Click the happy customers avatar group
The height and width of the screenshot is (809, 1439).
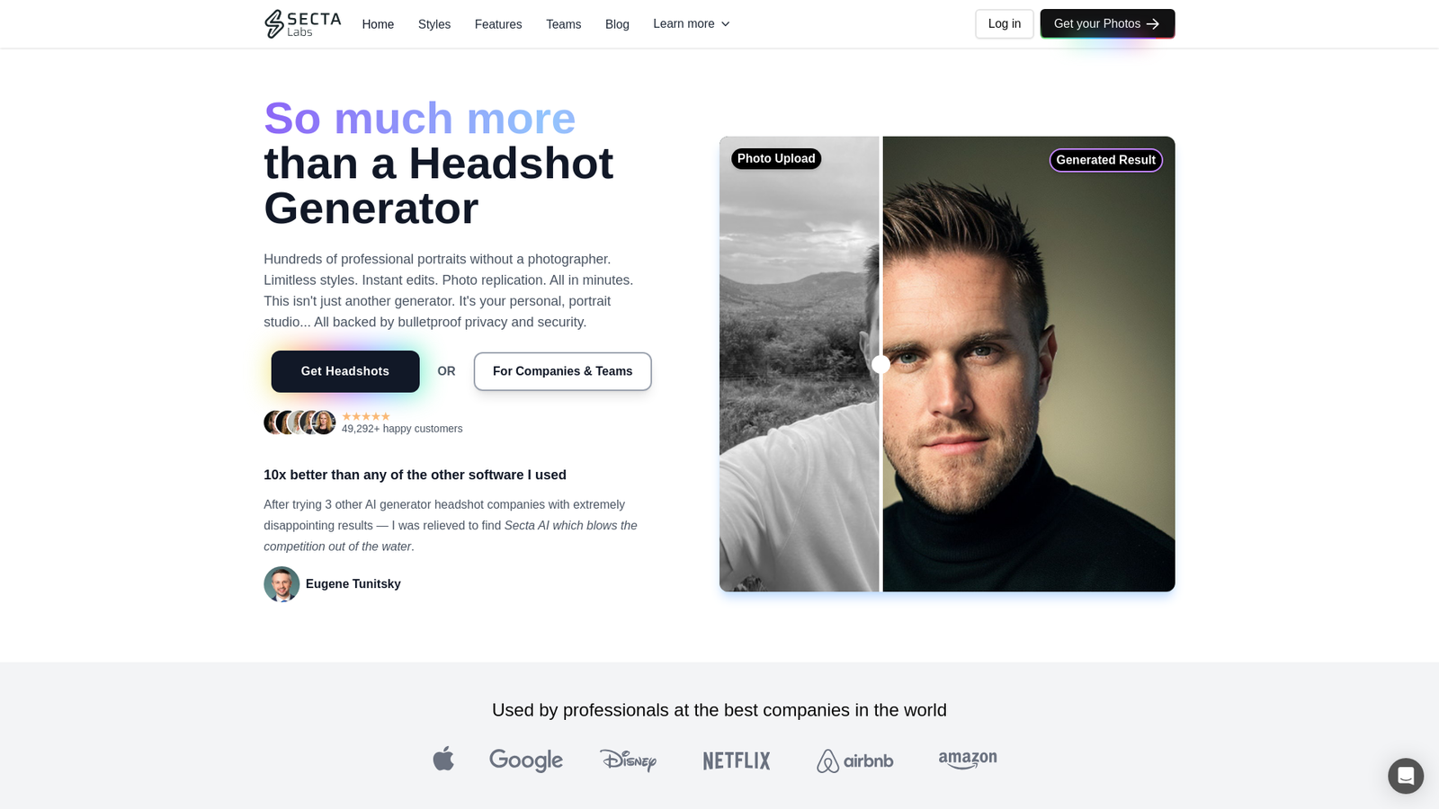pyautogui.click(x=299, y=422)
